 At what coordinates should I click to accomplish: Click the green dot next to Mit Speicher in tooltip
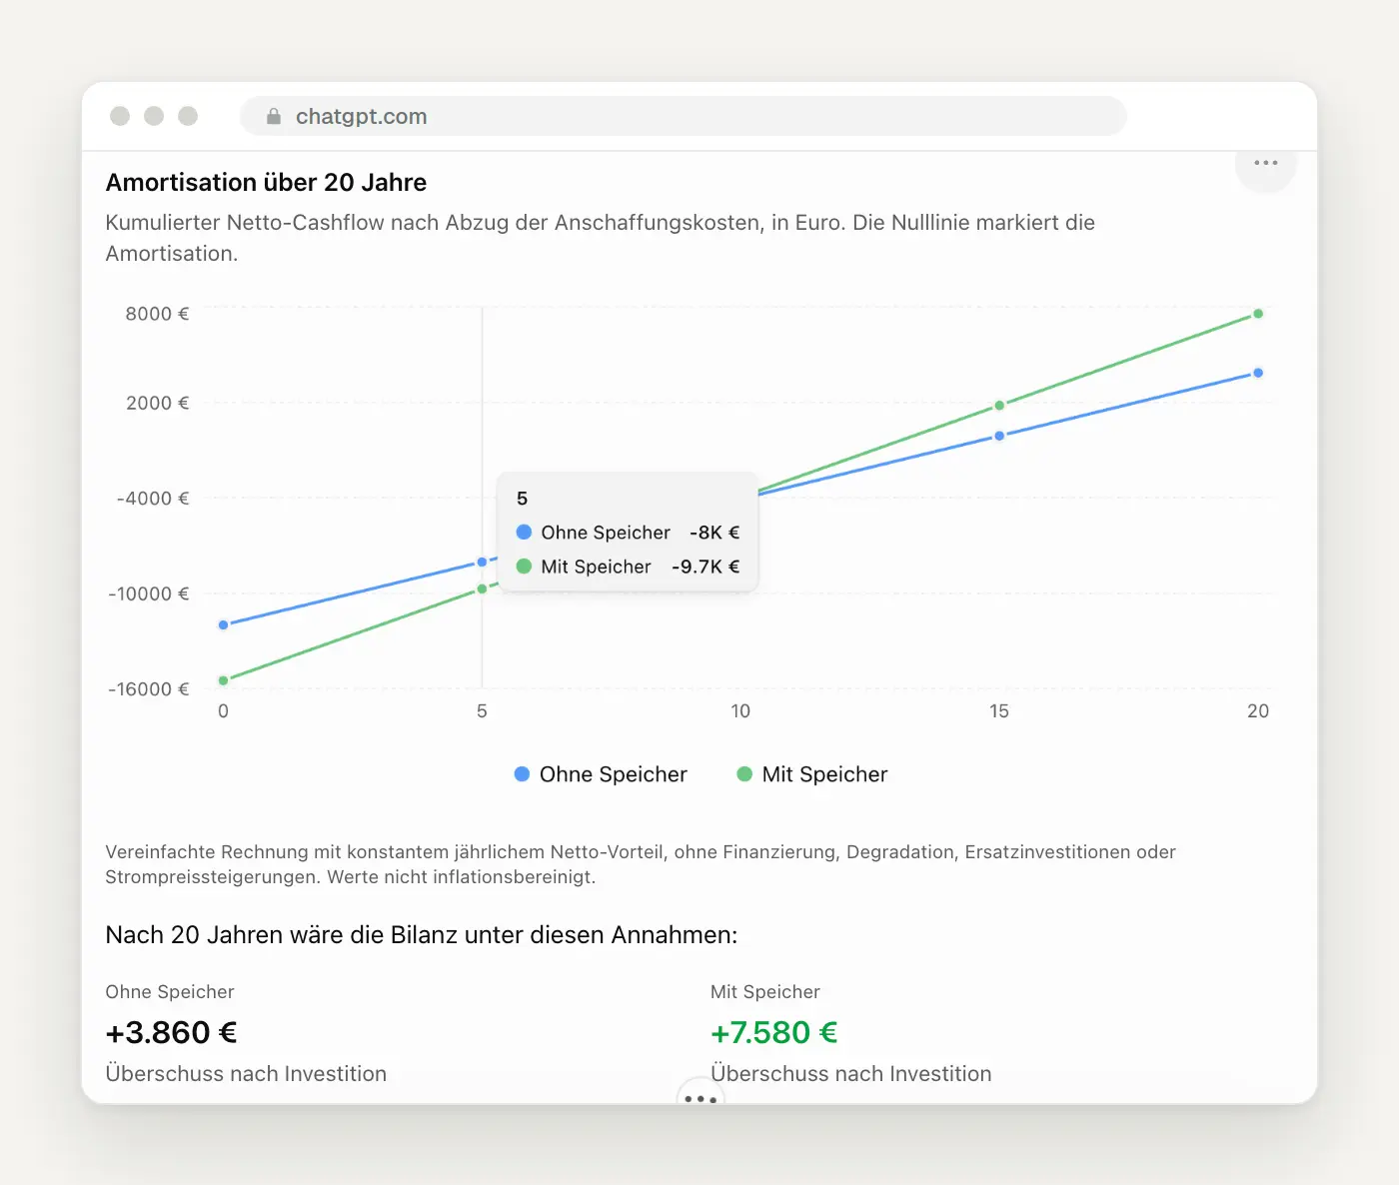click(524, 566)
